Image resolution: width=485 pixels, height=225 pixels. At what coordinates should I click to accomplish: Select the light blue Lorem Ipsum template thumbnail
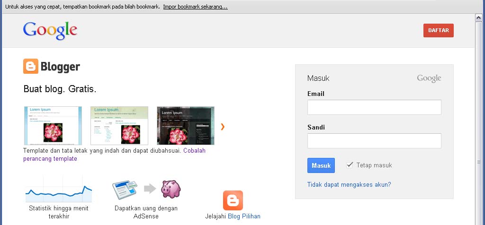click(53, 126)
